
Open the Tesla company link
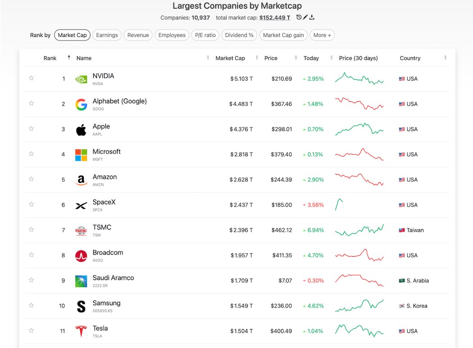tap(100, 328)
